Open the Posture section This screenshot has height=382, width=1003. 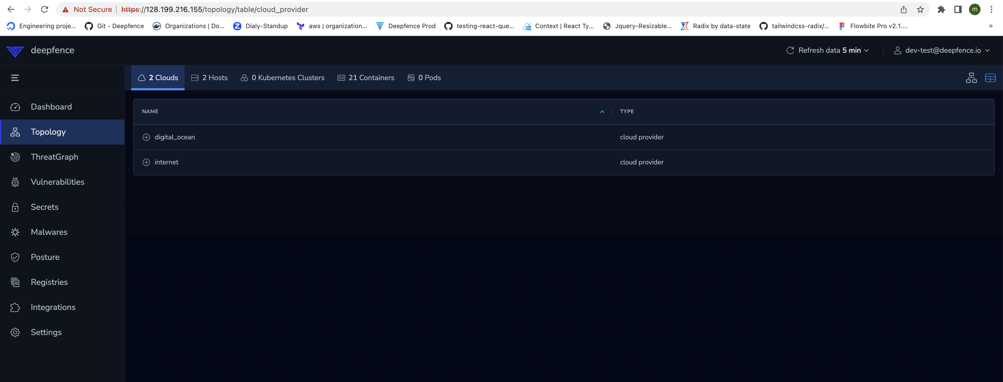45,257
